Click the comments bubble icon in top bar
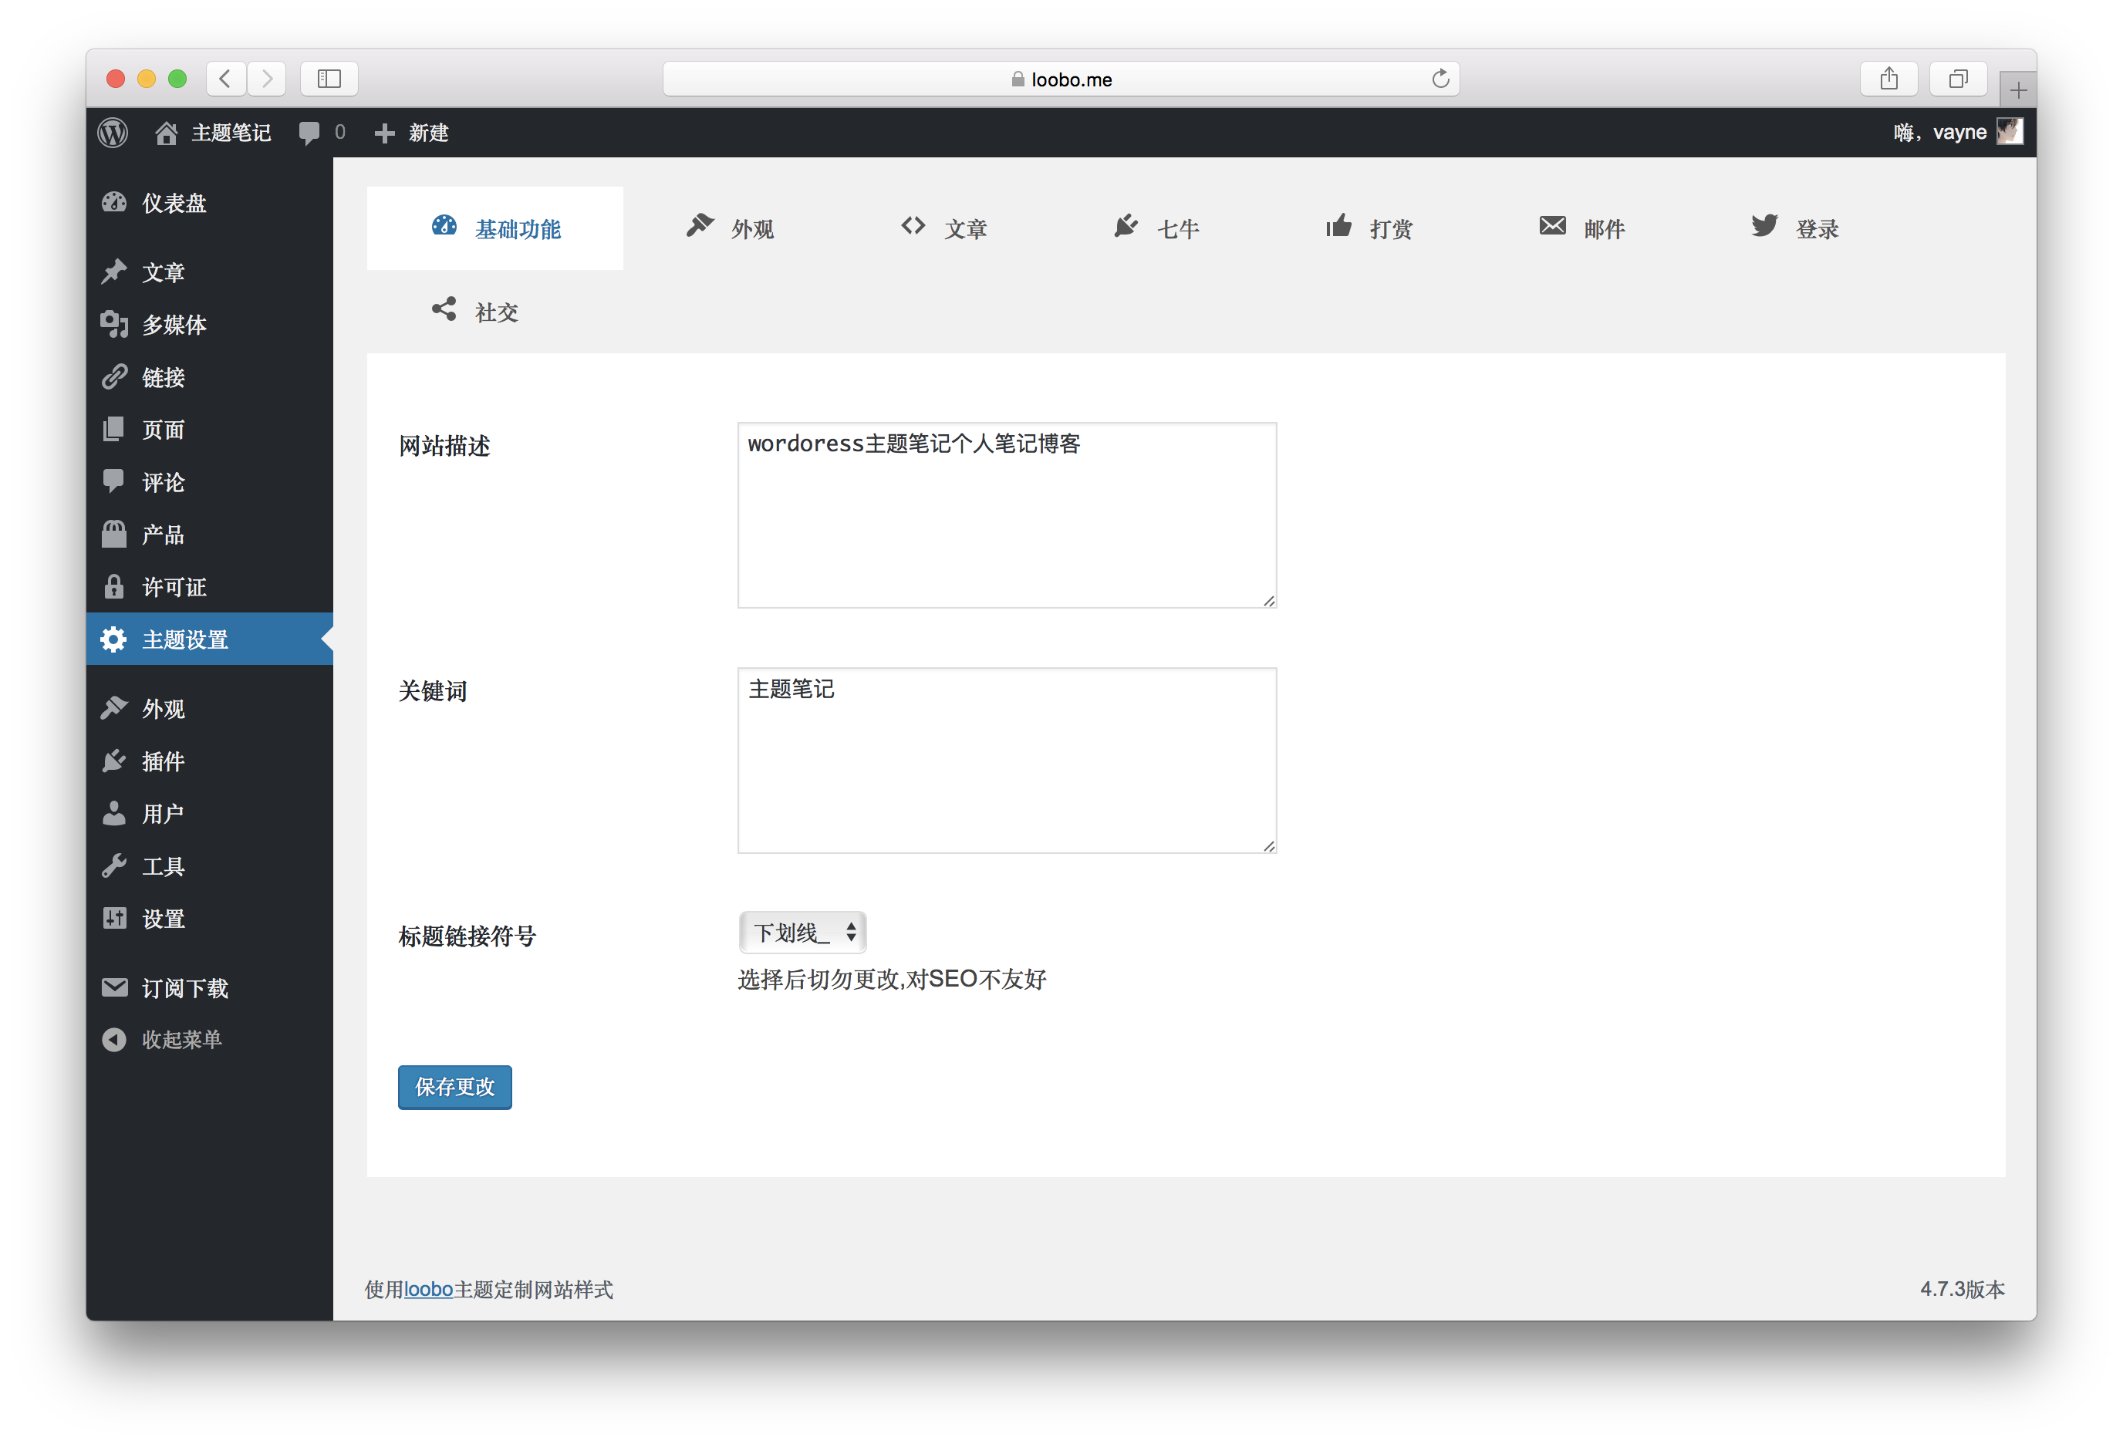This screenshot has height=1444, width=2123. [x=308, y=133]
